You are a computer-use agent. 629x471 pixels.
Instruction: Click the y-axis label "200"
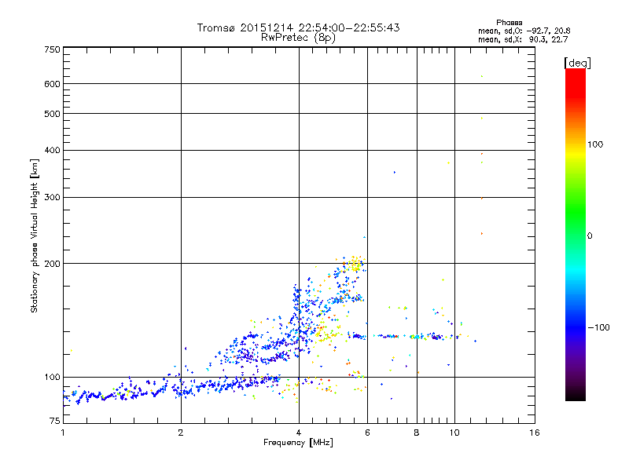click(x=52, y=264)
